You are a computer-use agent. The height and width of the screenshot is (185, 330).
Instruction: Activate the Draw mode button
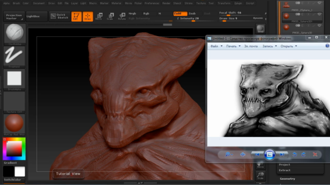coord(88,16)
